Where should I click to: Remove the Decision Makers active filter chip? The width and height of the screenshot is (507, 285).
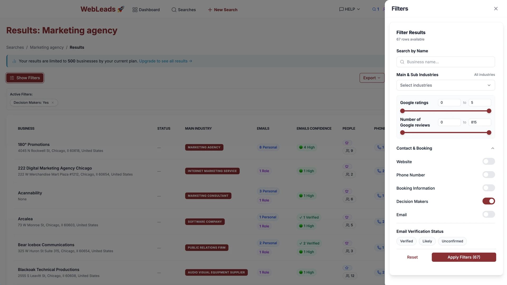pos(53,103)
